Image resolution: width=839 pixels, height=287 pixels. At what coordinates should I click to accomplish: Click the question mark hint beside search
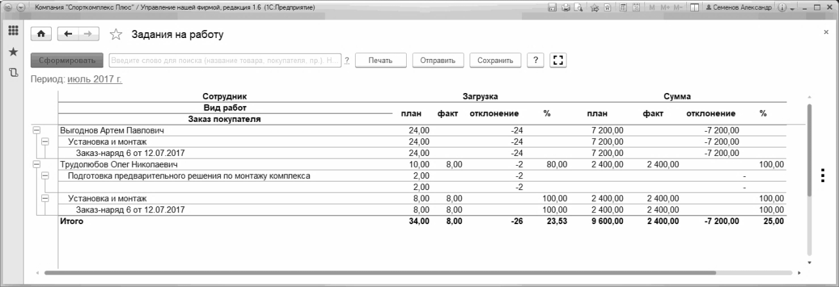(346, 61)
